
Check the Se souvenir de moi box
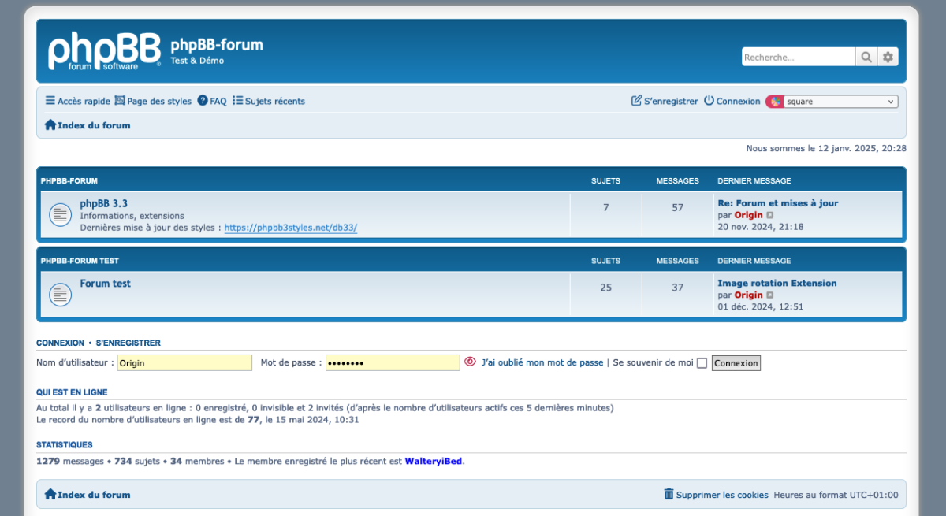coord(702,363)
